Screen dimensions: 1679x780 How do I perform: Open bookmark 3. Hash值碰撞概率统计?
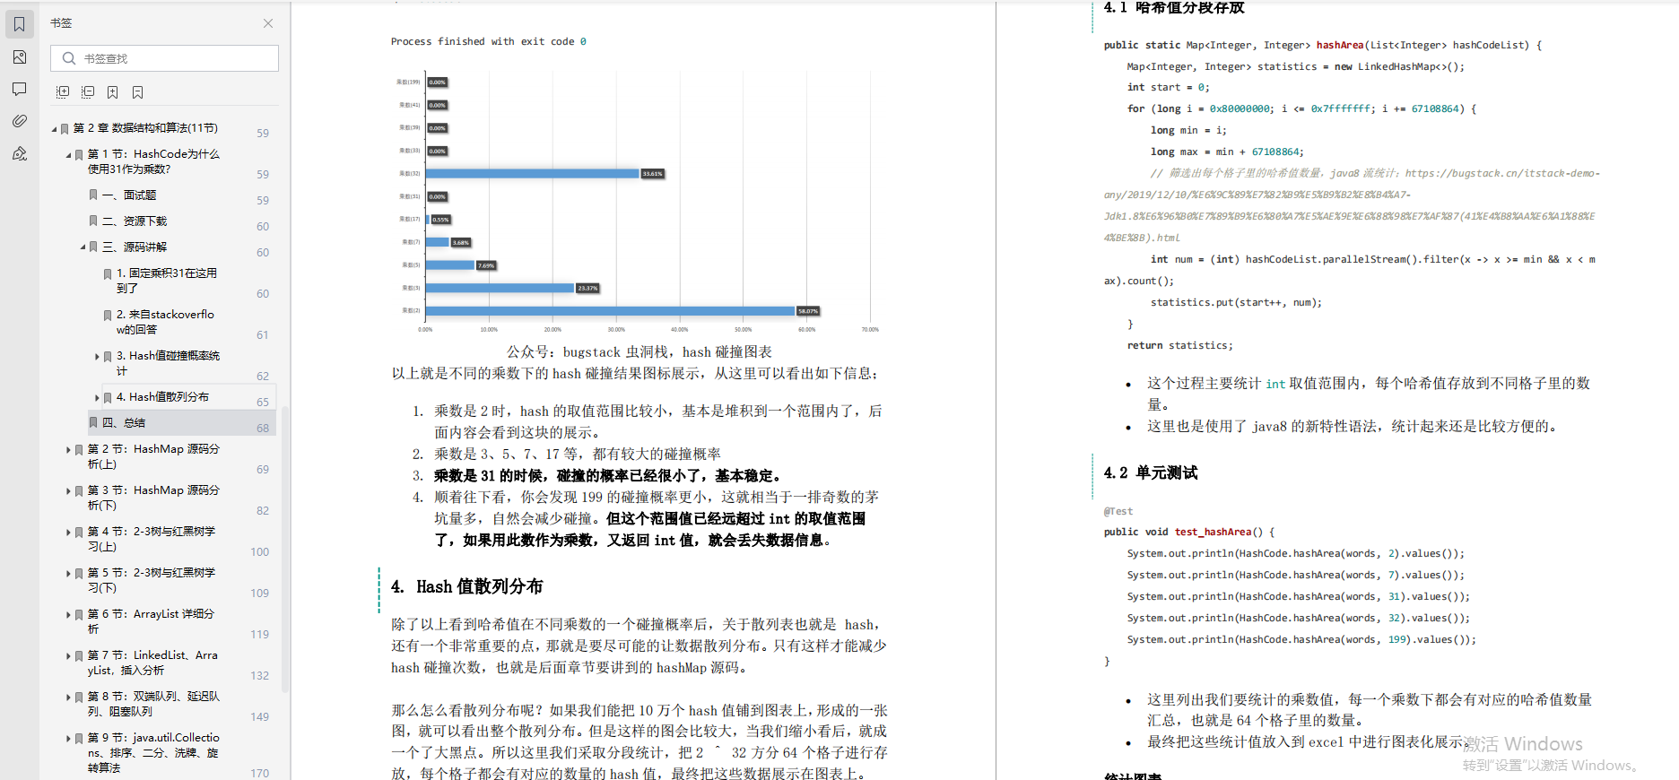click(168, 363)
